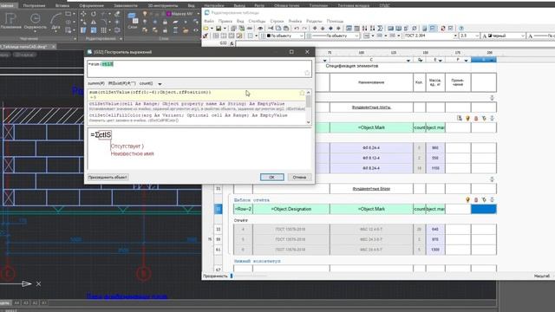Select the Окружность (circle) drawing tool
555x312 pixels.
[x=35, y=21]
